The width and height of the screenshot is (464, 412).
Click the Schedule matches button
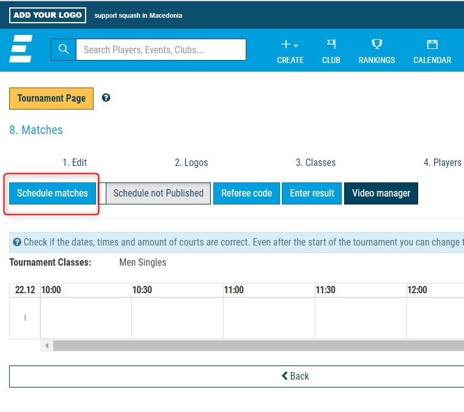(53, 193)
